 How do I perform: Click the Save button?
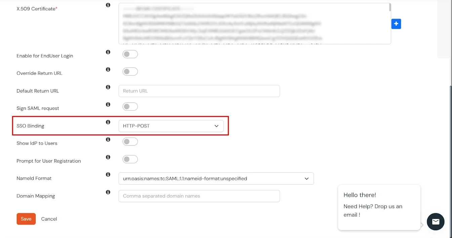26,219
